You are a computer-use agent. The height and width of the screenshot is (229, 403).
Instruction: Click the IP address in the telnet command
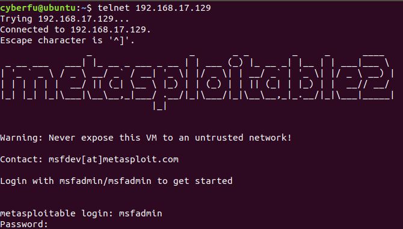[x=173, y=8]
